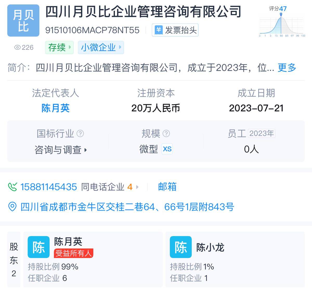This screenshot has height=288, width=312.
Task: Tap the location pin icon
Action: click(12, 207)
